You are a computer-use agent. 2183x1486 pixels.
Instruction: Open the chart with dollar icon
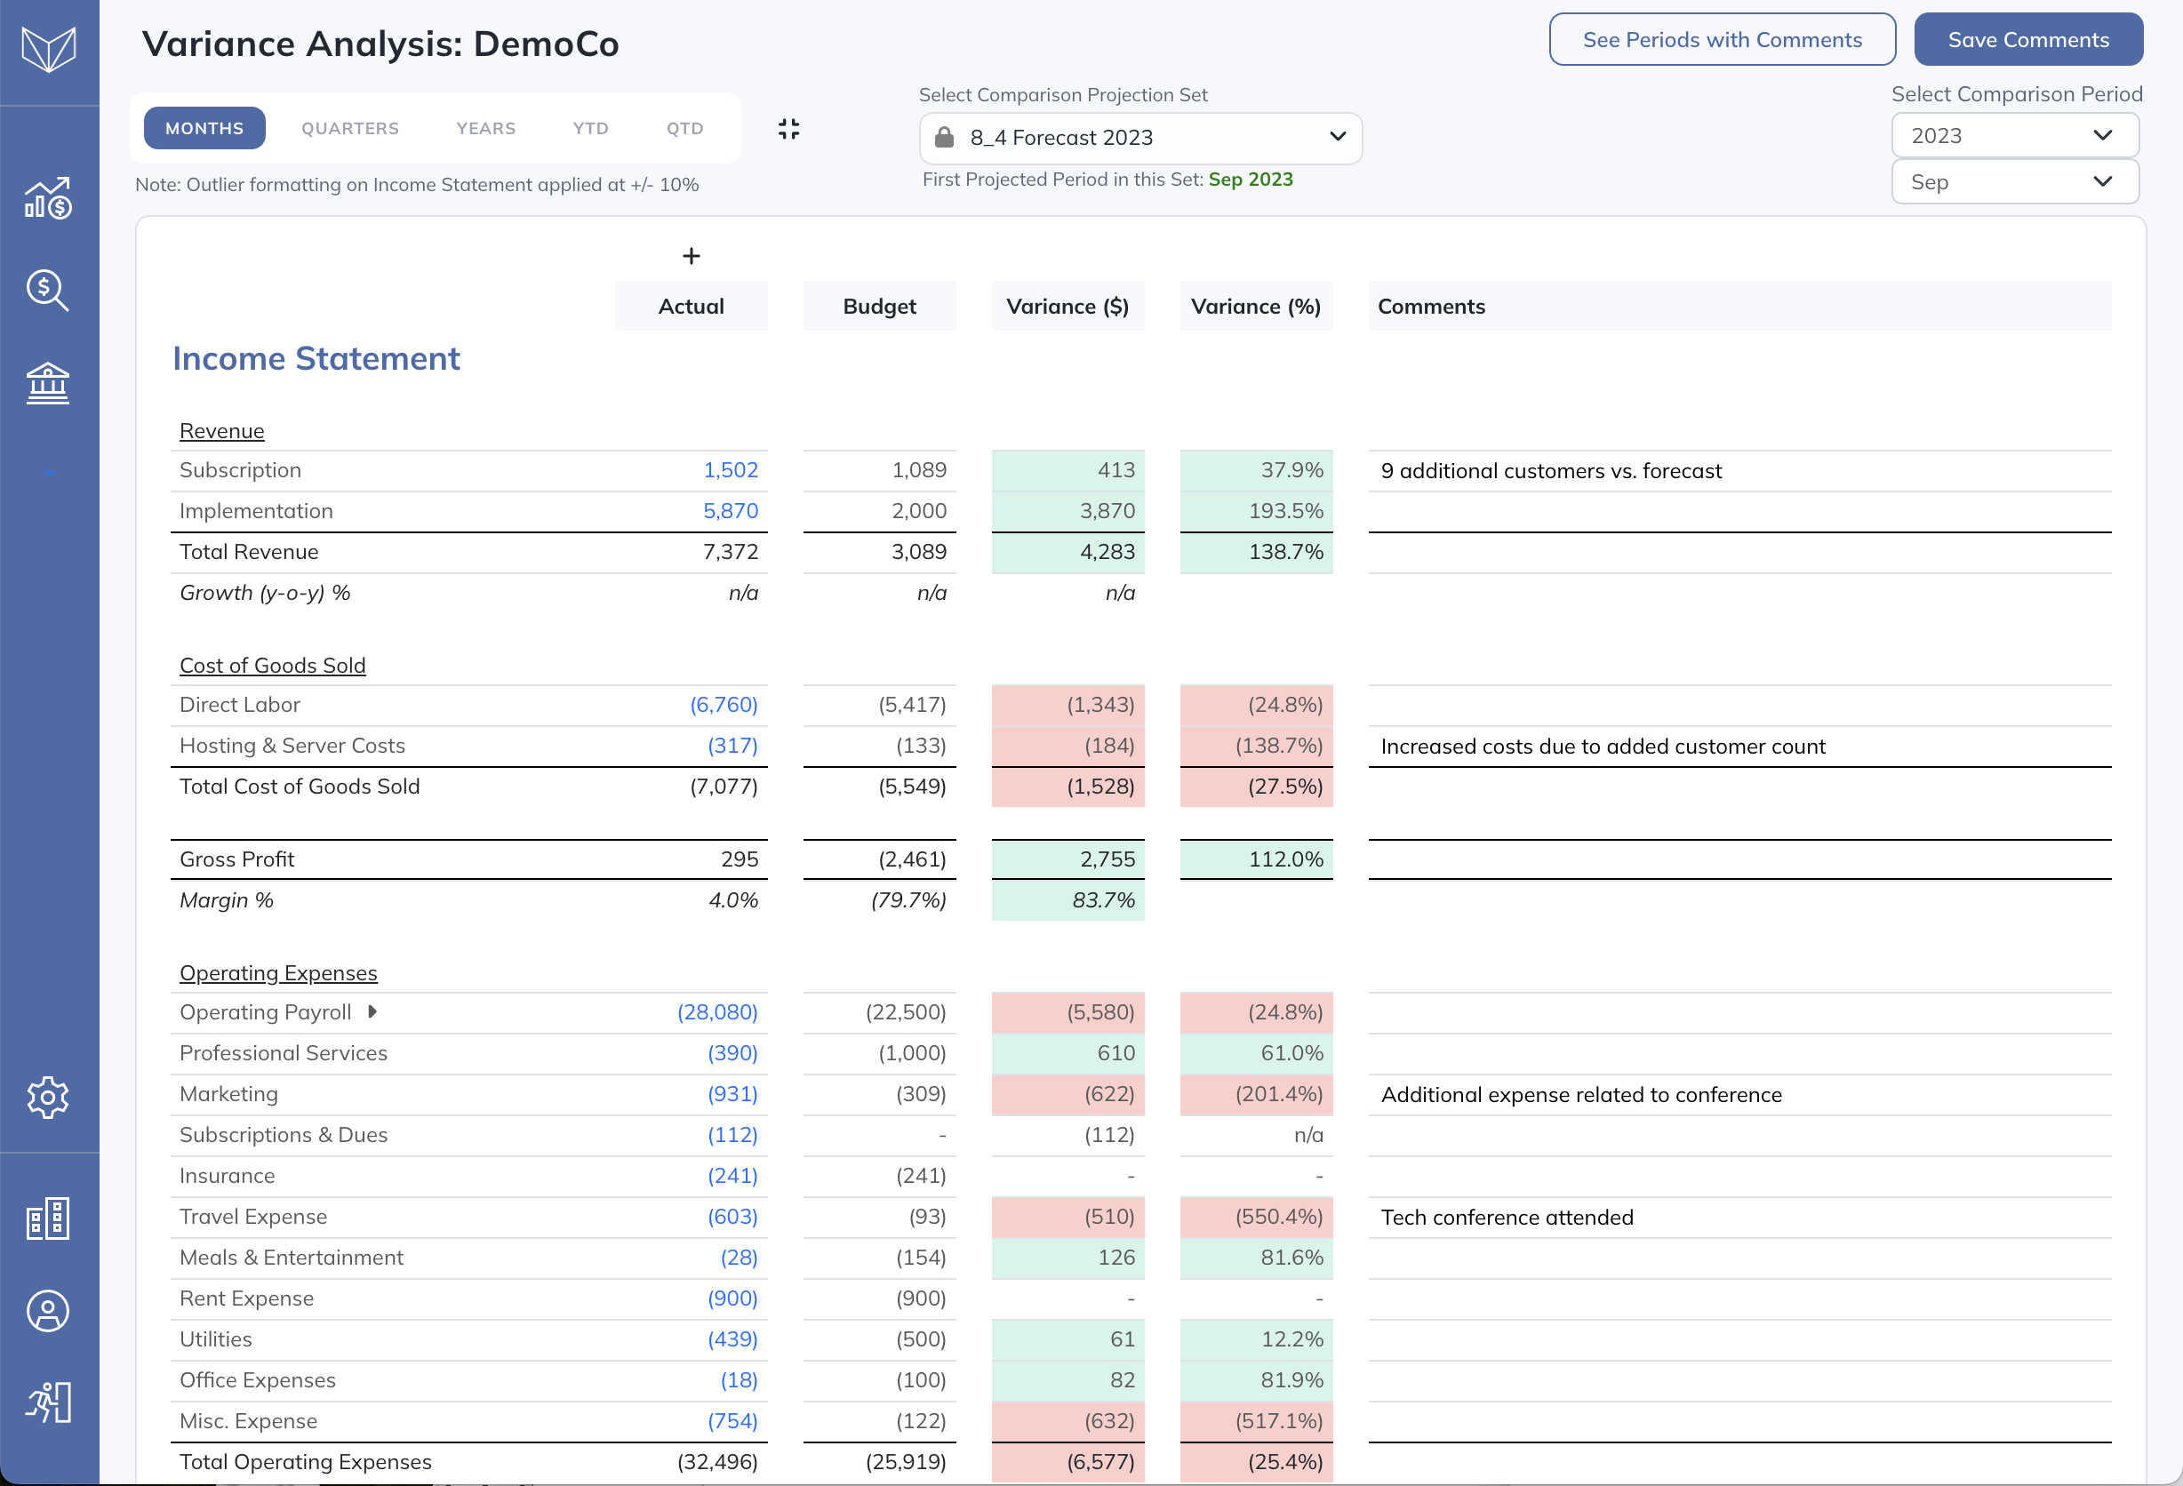click(x=48, y=198)
